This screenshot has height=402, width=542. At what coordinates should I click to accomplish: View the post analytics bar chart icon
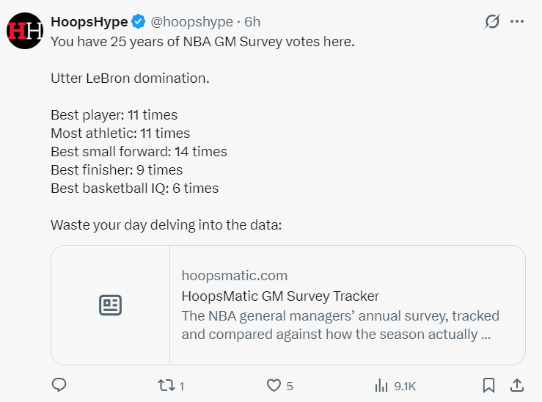pyautogui.click(x=381, y=385)
